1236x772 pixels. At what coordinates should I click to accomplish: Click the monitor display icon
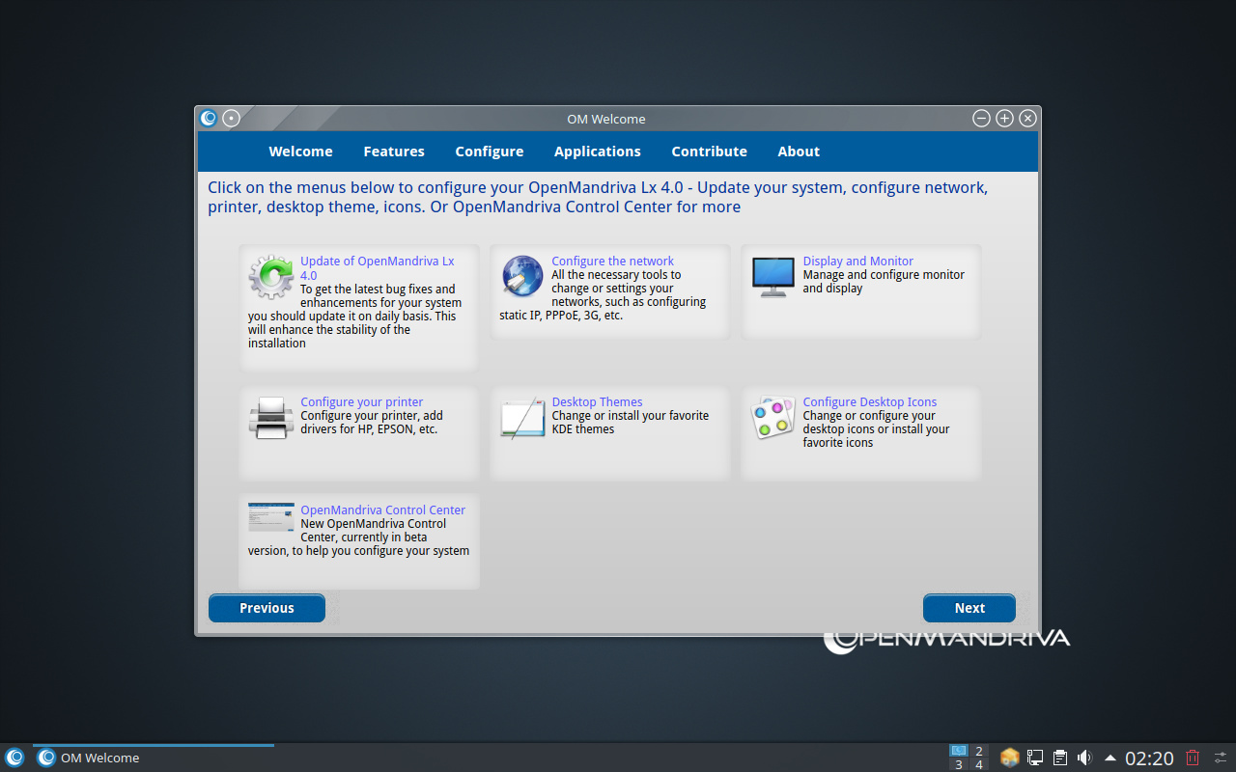pyautogui.click(x=773, y=277)
